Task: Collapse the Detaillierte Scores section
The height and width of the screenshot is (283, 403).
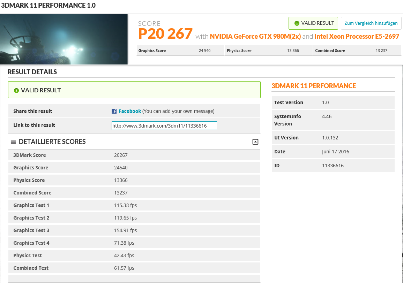Action: pyautogui.click(x=255, y=142)
